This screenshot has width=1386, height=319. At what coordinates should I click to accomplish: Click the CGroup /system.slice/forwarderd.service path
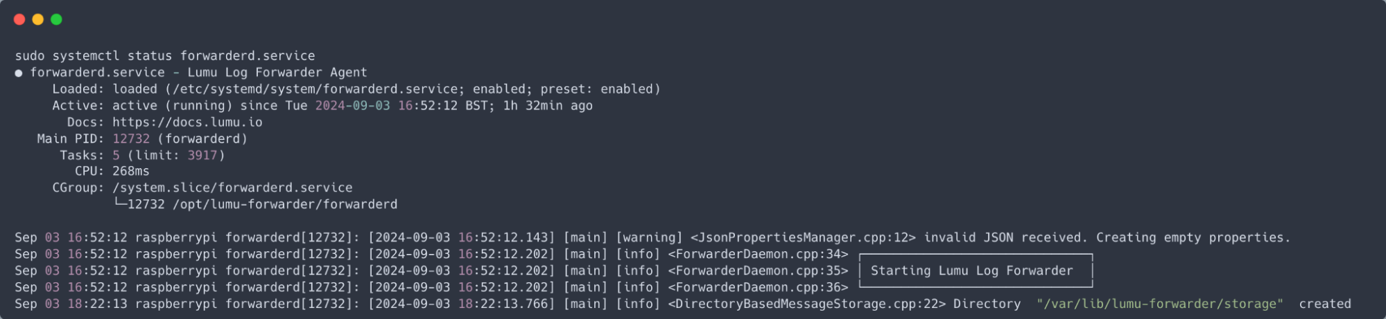(232, 188)
